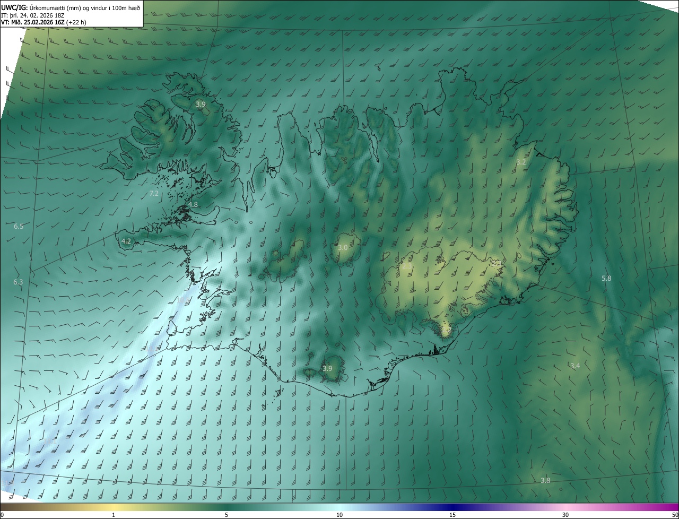
Task: Click the title "Úrkomumætti (mm) og vindur í 100m hæð"
Action: tap(85, 7)
